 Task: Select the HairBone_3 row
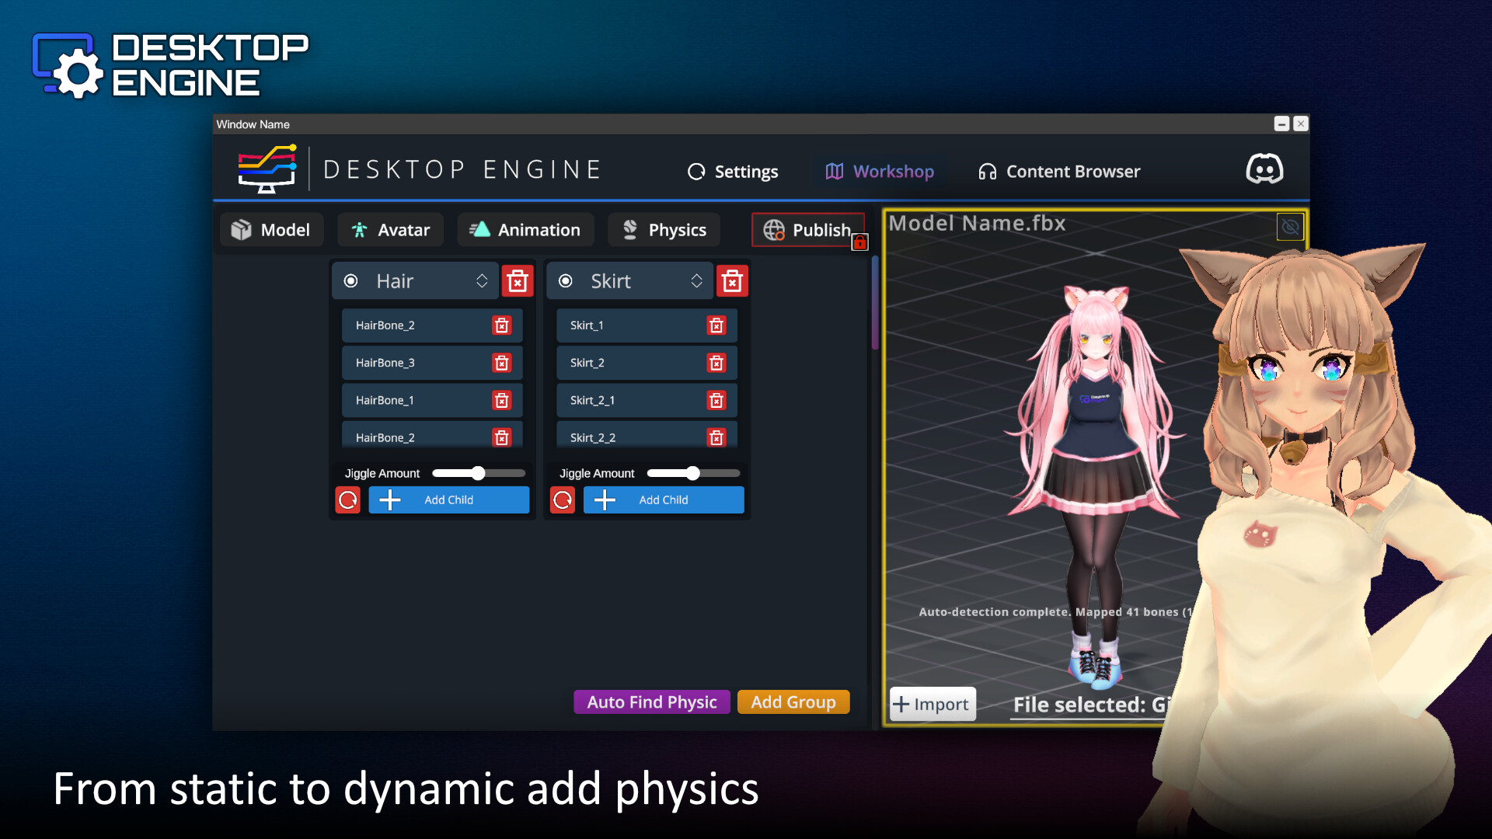[x=432, y=363]
